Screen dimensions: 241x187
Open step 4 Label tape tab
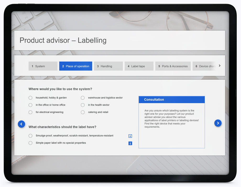click(x=139, y=66)
